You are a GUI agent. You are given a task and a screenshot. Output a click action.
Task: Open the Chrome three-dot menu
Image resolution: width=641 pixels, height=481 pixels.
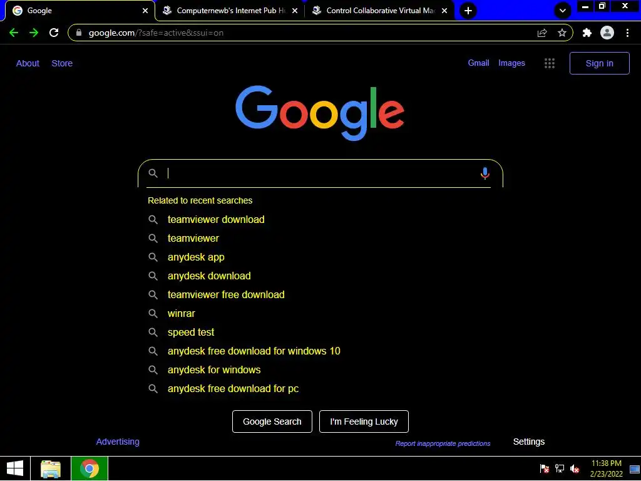(627, 33)
